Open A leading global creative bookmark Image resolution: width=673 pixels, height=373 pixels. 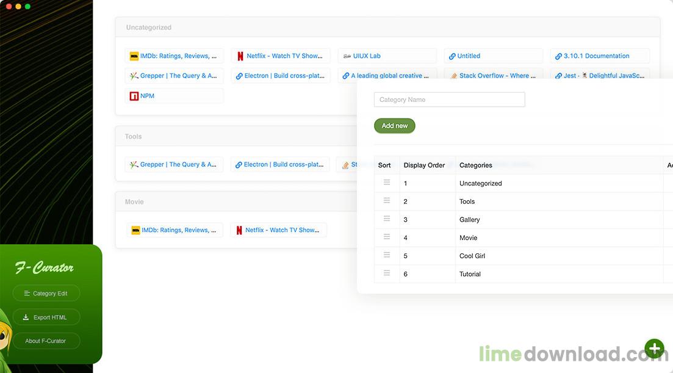387,74
